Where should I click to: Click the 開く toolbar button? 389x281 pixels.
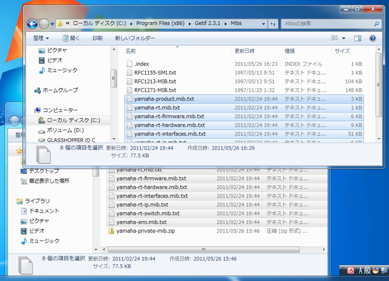point(71,38)
